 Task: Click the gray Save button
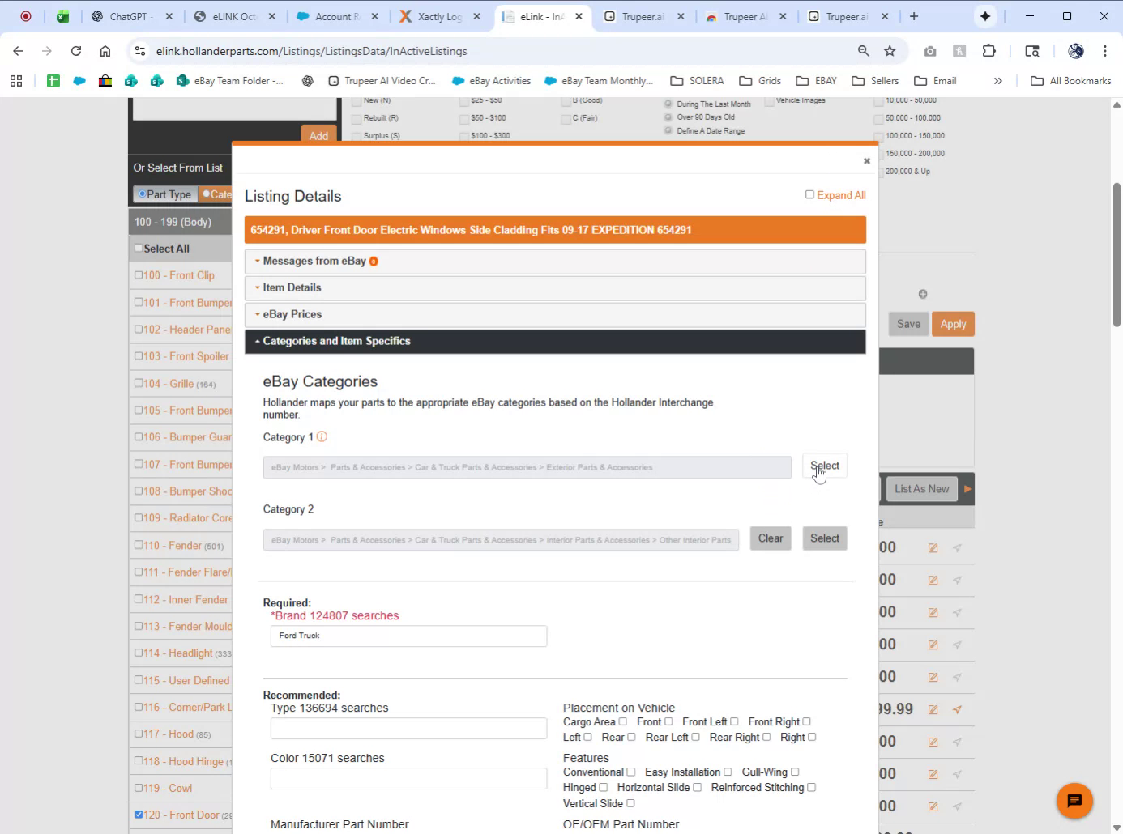(x=908, y=324)
